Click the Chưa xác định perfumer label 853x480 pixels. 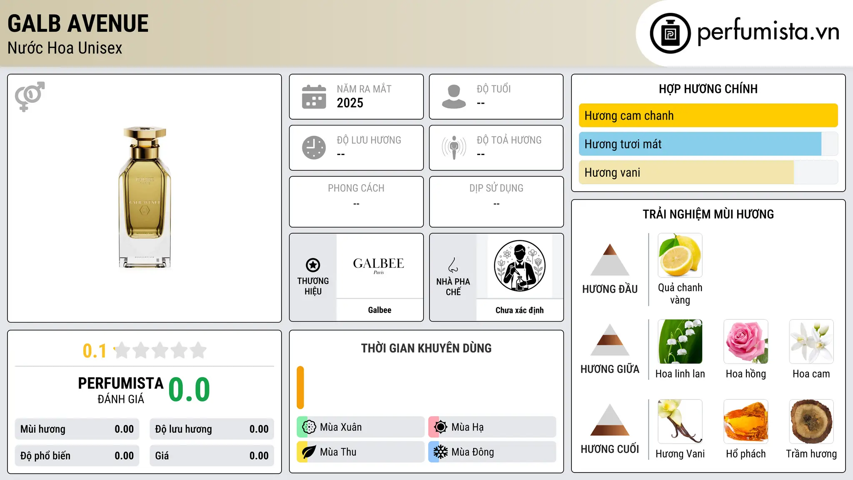click(x=519, y=310)
